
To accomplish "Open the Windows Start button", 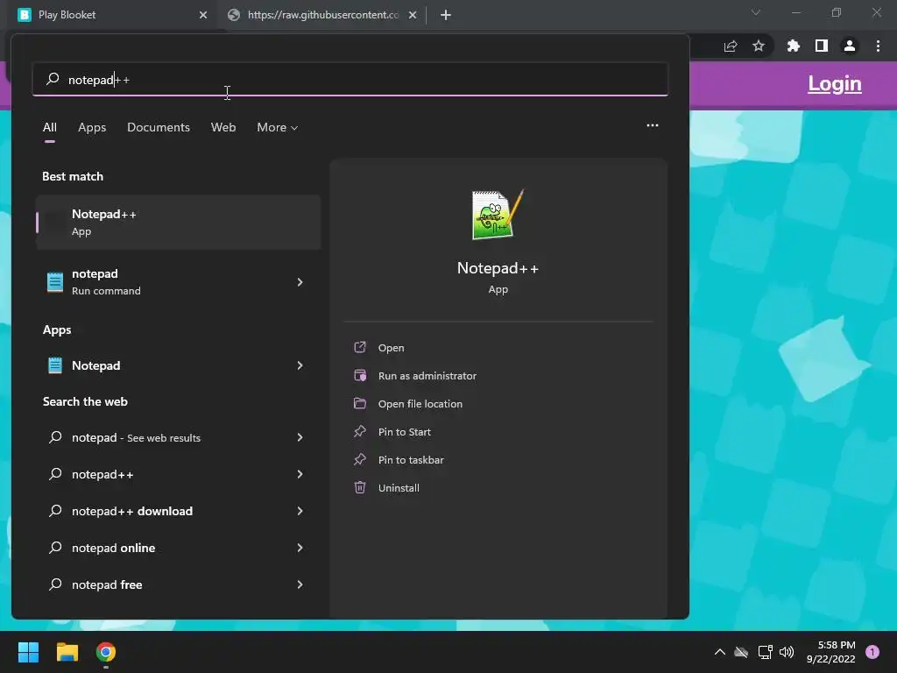I will 28,652.
